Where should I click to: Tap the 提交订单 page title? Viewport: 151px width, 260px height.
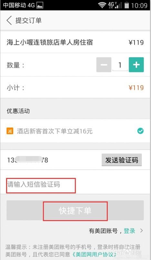click(x=28, y=20)
